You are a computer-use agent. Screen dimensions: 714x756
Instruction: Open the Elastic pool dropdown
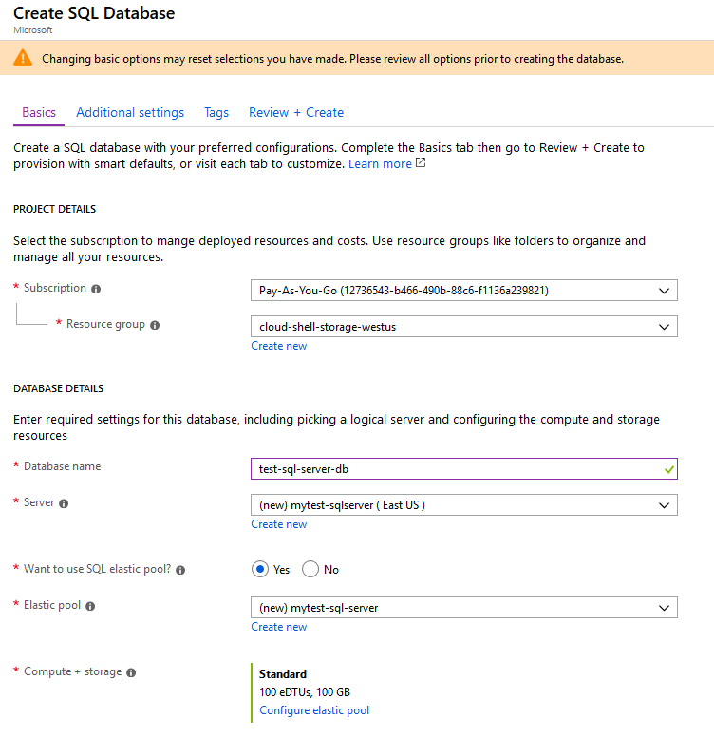point(463,608)
